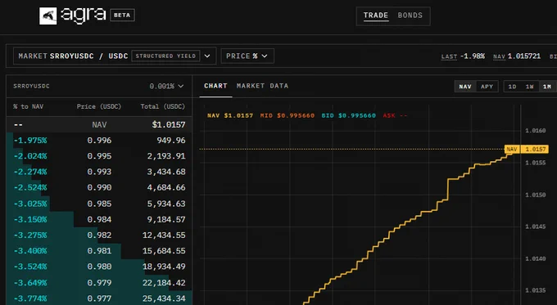Open the SRROYUSDC / USDC market dropdown
The image size is (557, 305).
[115, 56]
